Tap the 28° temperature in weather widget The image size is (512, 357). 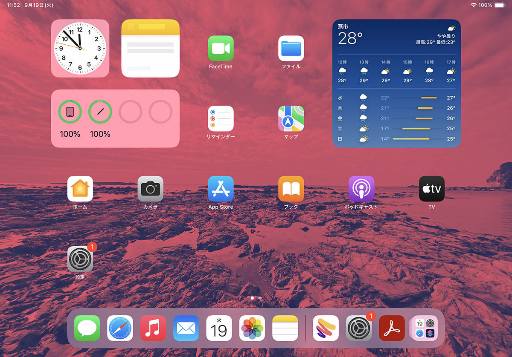pyautogui.click(x=350, y=38)
